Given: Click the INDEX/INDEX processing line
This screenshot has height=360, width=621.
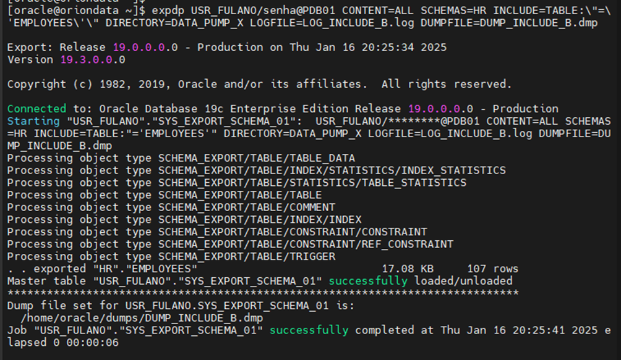Looking at the screenshot, I should 184,220.
